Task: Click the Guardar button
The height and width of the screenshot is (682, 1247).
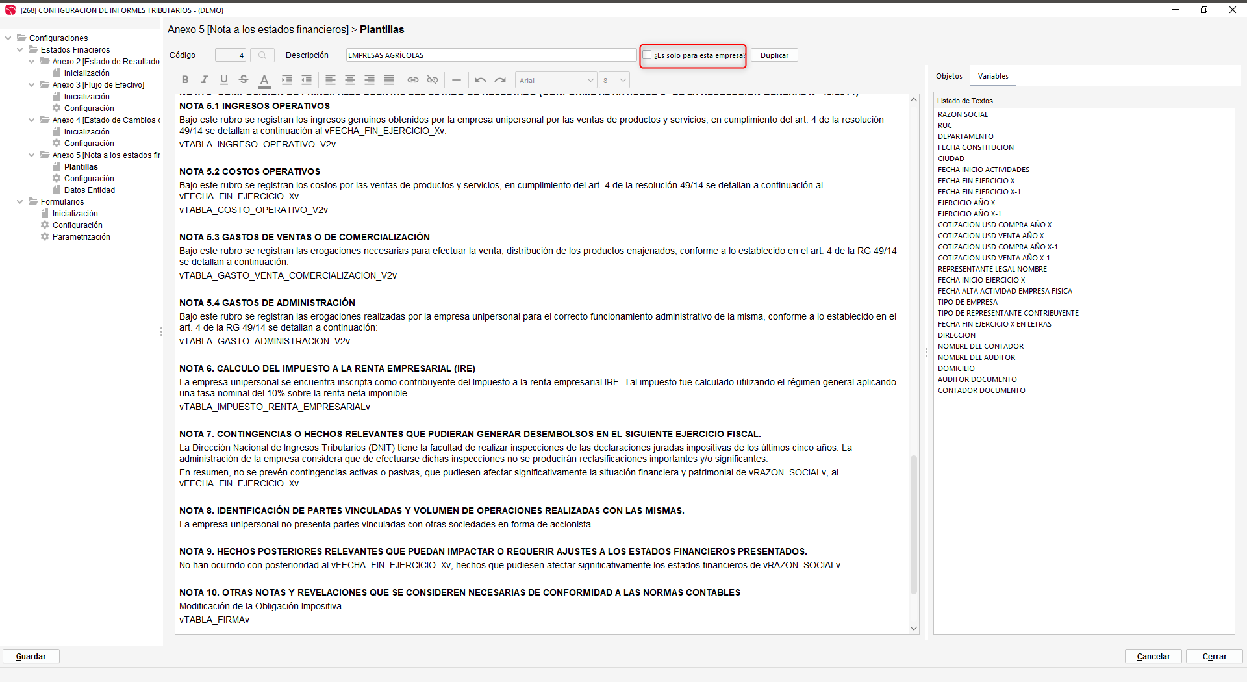Action: pyautogui.click(x=31, y=657)
